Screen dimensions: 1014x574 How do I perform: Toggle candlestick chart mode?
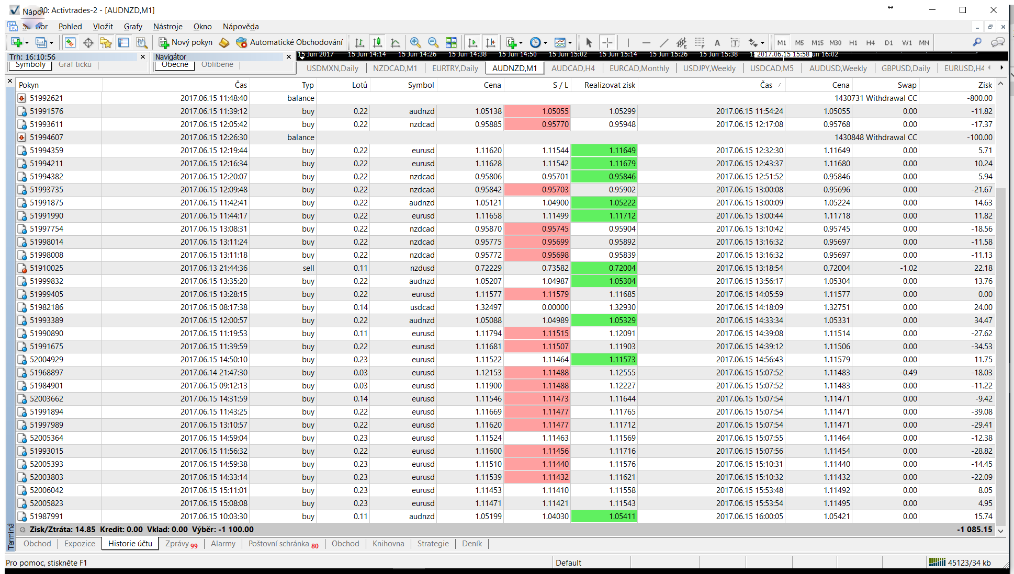(x=377, y=43)
